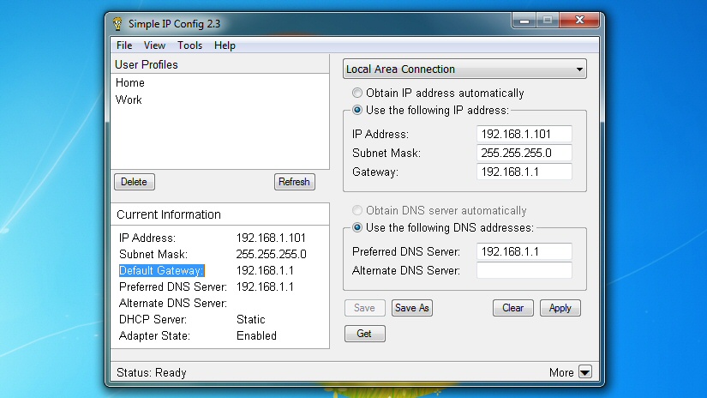707x398 pixels.
Task: Click the More arrow in the status bar
Action: 584,372
